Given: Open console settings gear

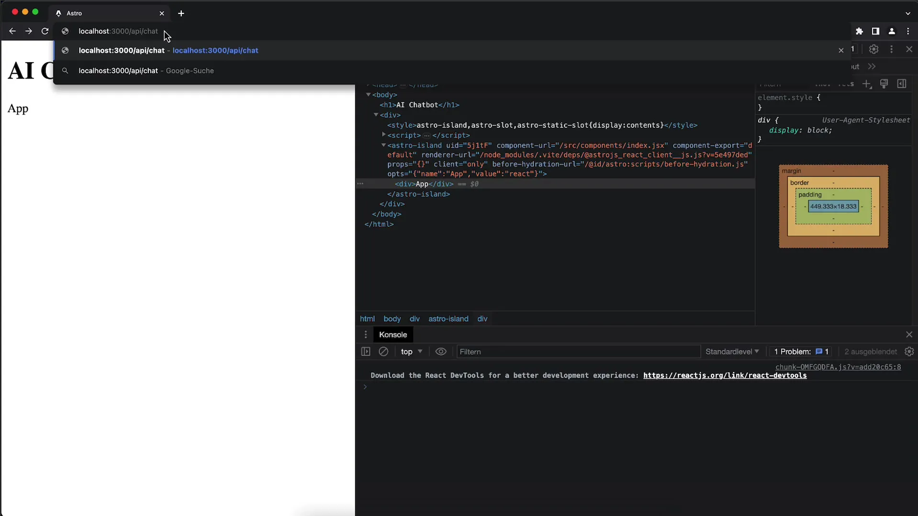Looking at the screenshot, I should point(909,352).
